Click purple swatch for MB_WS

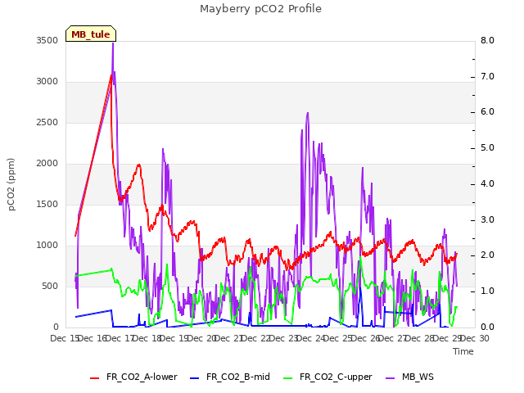(x=390, y=378)
